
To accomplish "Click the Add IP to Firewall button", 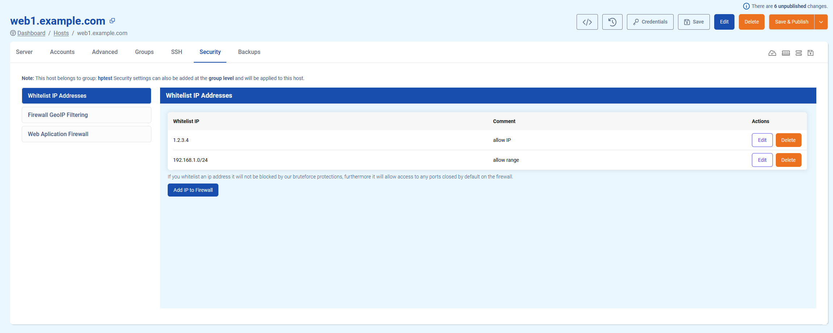I will click(x=193, y=190).
